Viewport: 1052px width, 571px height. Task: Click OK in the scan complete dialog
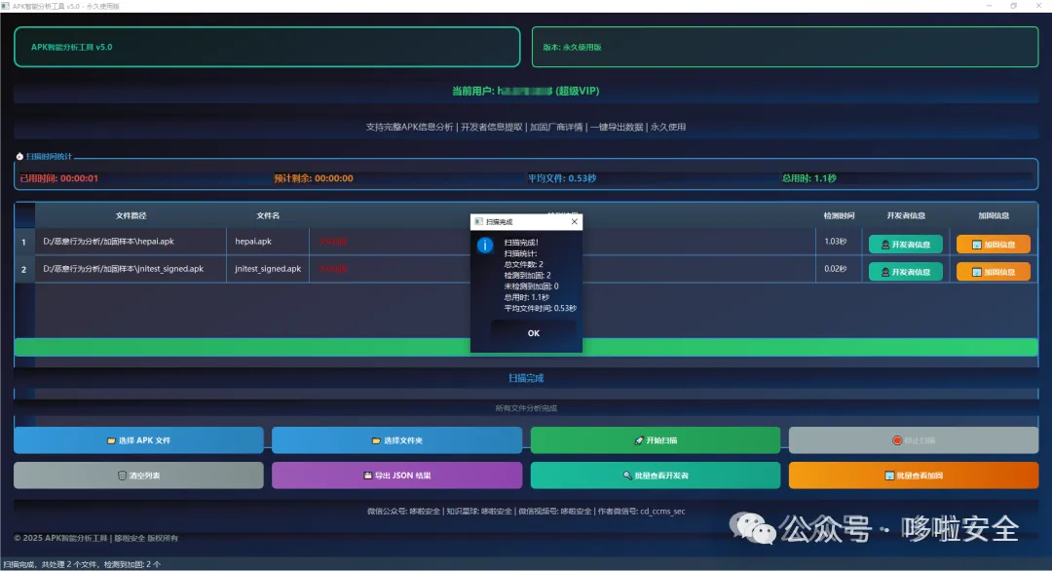point(533,333)
